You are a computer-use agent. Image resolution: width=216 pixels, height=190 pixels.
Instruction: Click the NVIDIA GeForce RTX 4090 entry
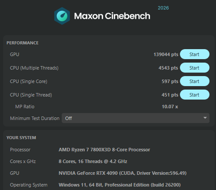(123, 173)
